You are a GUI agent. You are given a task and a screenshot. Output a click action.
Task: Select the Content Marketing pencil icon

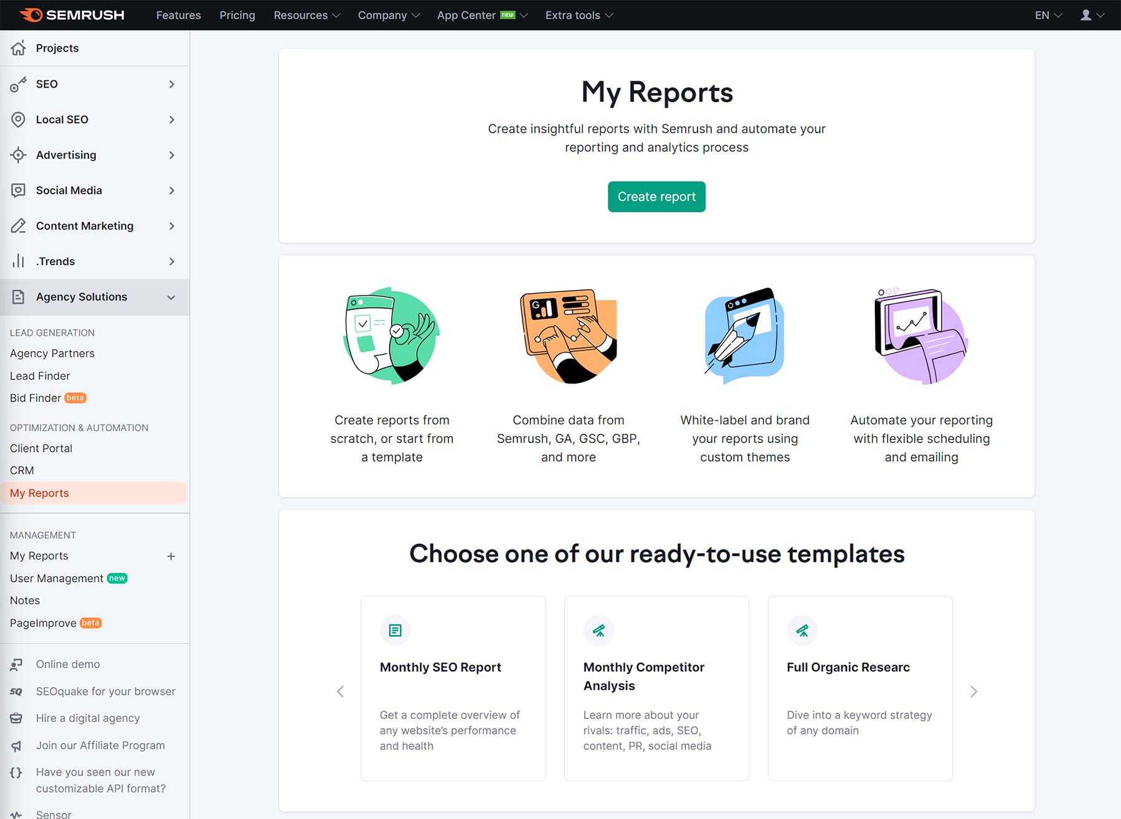coord(19,225)
